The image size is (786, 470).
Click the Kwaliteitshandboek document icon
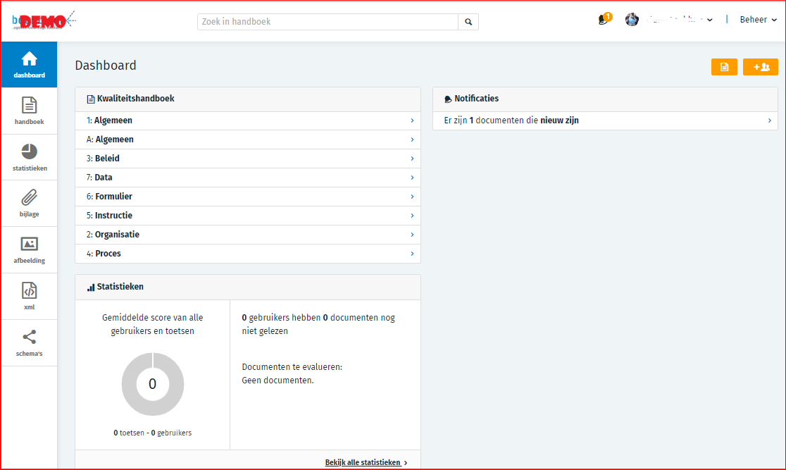91,99
